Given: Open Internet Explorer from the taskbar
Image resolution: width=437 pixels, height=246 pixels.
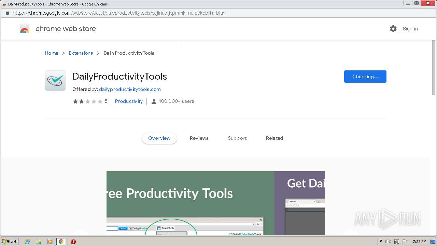Looking at the screenshot, I should point(27,242).
